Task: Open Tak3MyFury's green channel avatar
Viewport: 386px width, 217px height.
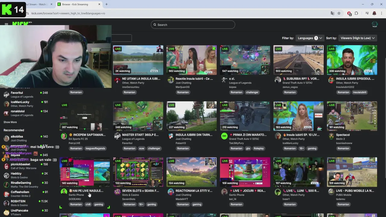Action: point(224,136)
